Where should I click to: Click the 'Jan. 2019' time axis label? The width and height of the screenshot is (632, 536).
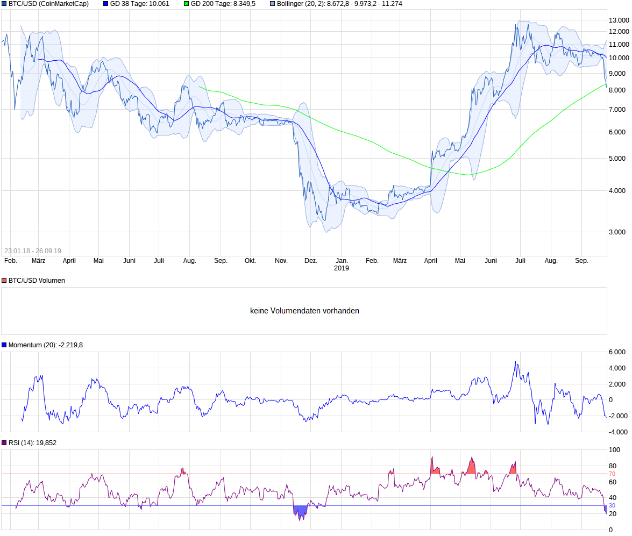pos(342,265)
